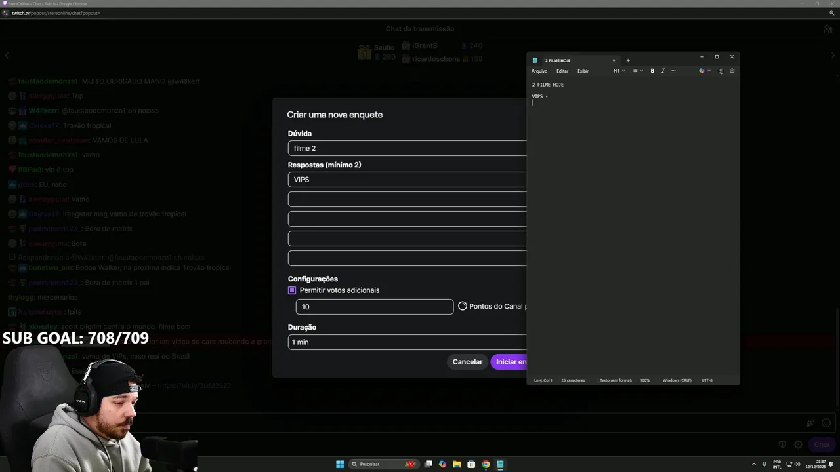Viewport: 840px width, 472px height.
Task: Open Chrome site info icon beside URL
Action: [x=5, y=13]
